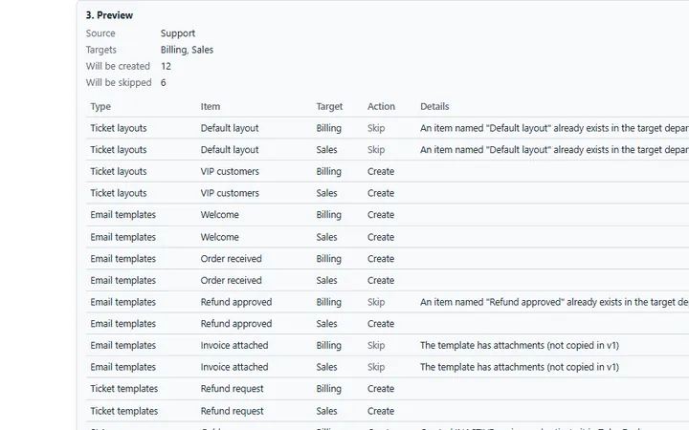Select "VIP customers" item in the Billing row
The width and height of the screenshot is (689, 430).
click(x=230, y=172)
